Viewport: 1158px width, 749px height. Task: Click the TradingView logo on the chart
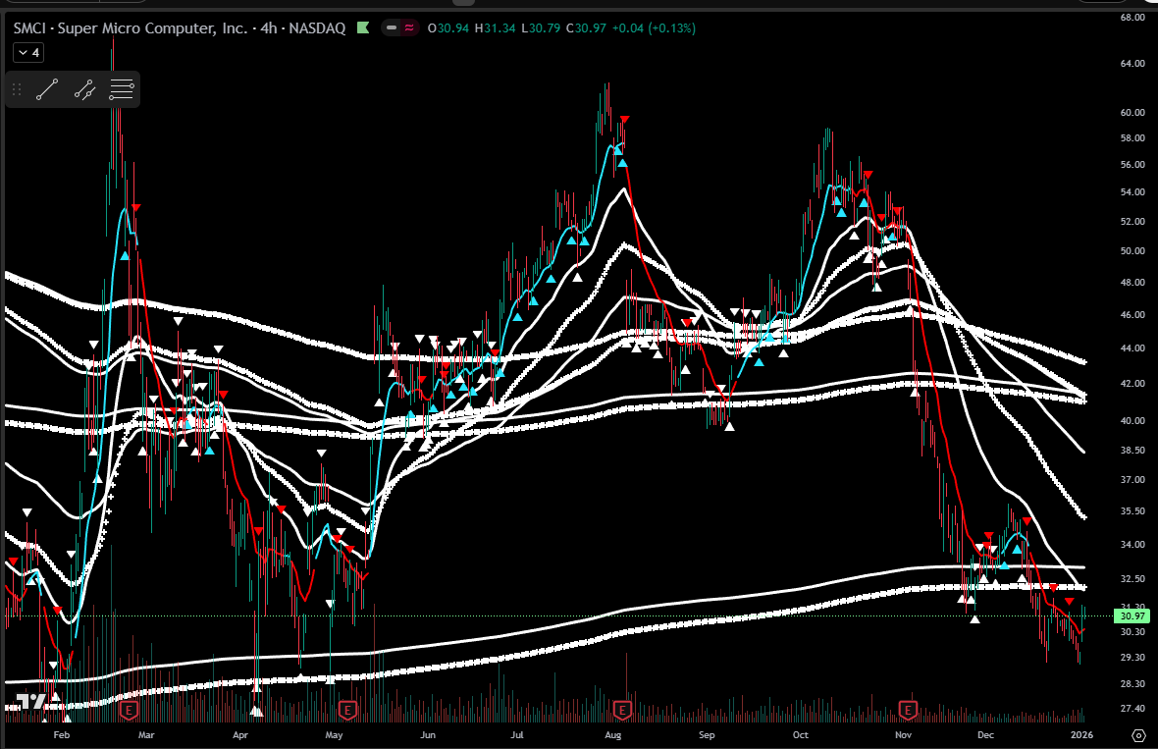[29, 701]
